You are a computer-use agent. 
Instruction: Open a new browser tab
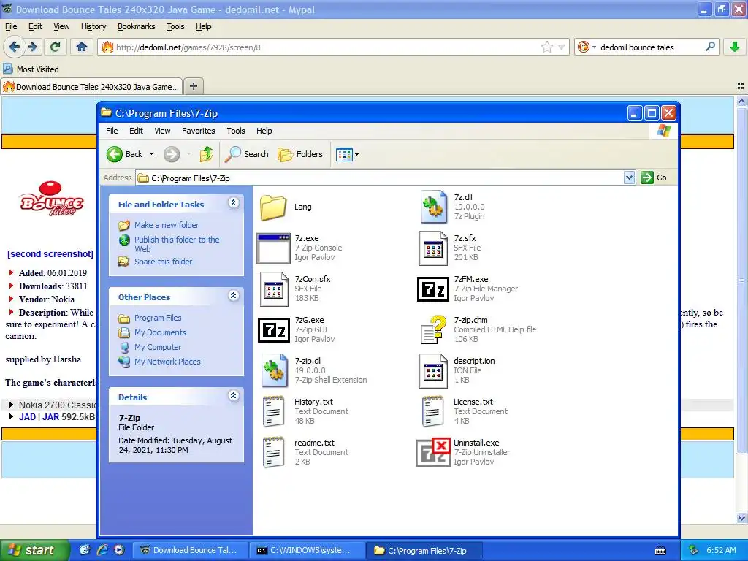tap(193, 86)
